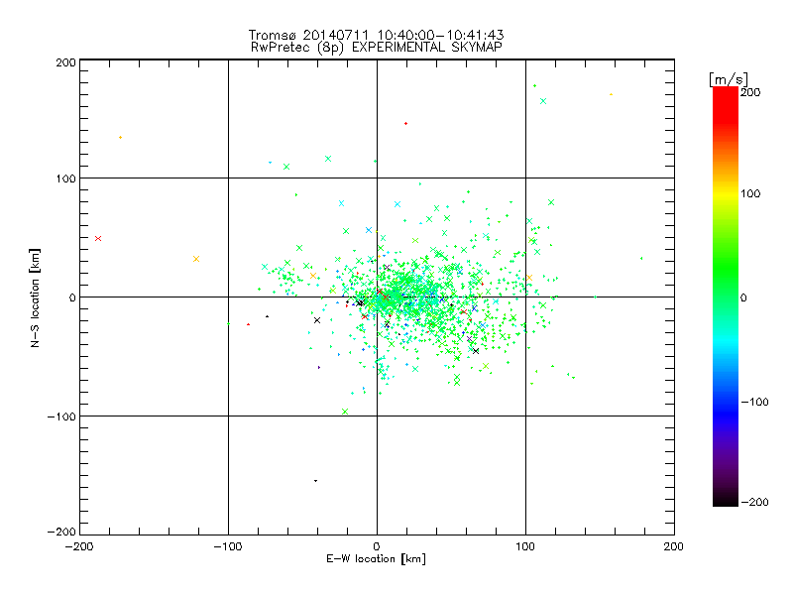The height and width of the screenshot is (595, 793).
Task: Click the y-axis tick label '0'
Action: pos(72,297)
